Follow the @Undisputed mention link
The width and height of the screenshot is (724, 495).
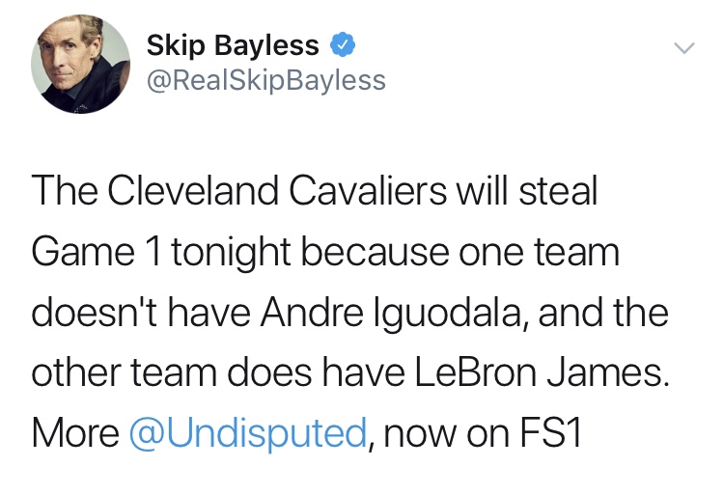[x=248, y=432]
